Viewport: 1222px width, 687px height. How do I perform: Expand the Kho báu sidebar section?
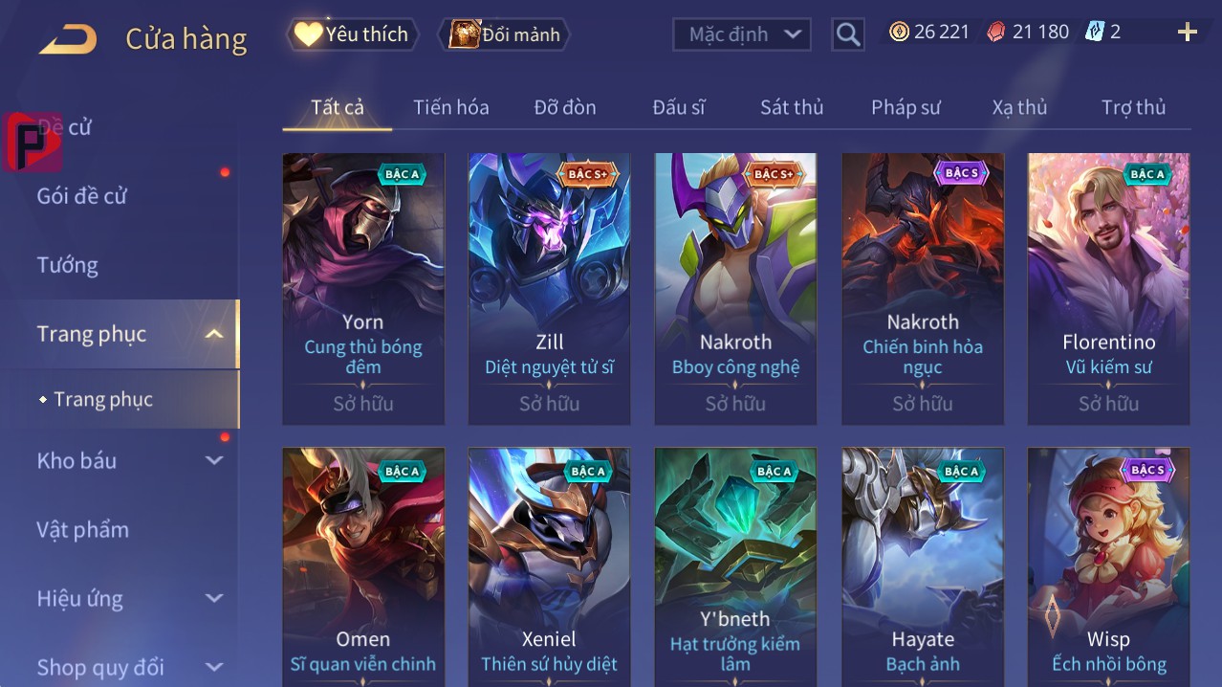pos(214,460)
